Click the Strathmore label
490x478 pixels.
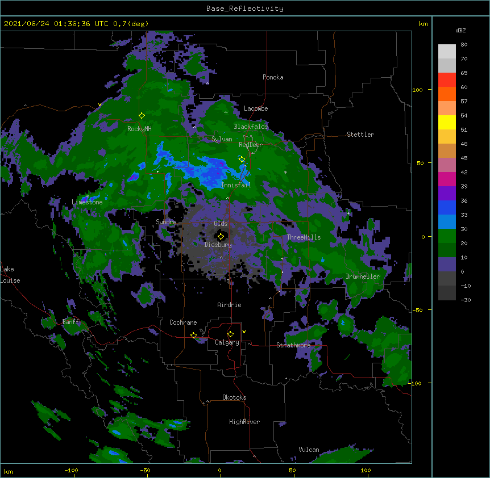[293, 345]
